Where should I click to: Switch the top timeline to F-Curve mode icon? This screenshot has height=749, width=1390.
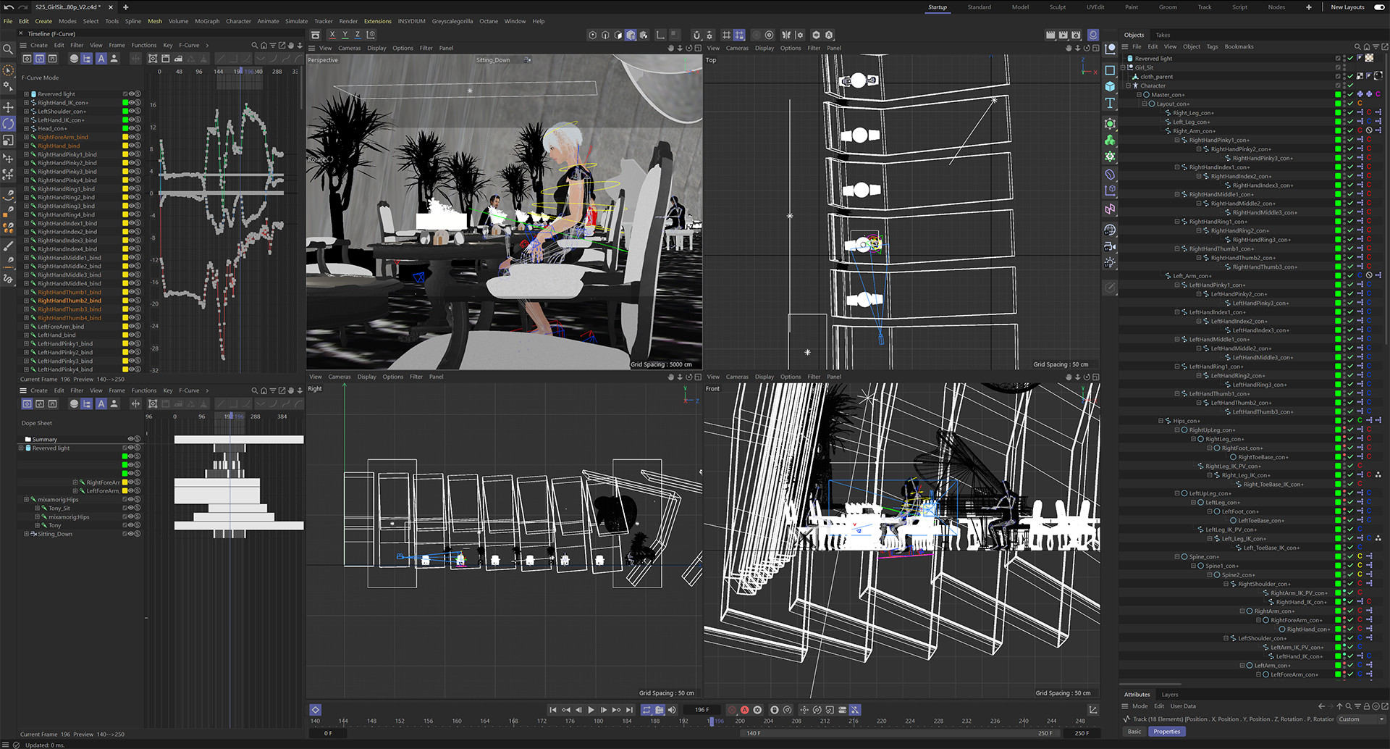pos(40,59)
